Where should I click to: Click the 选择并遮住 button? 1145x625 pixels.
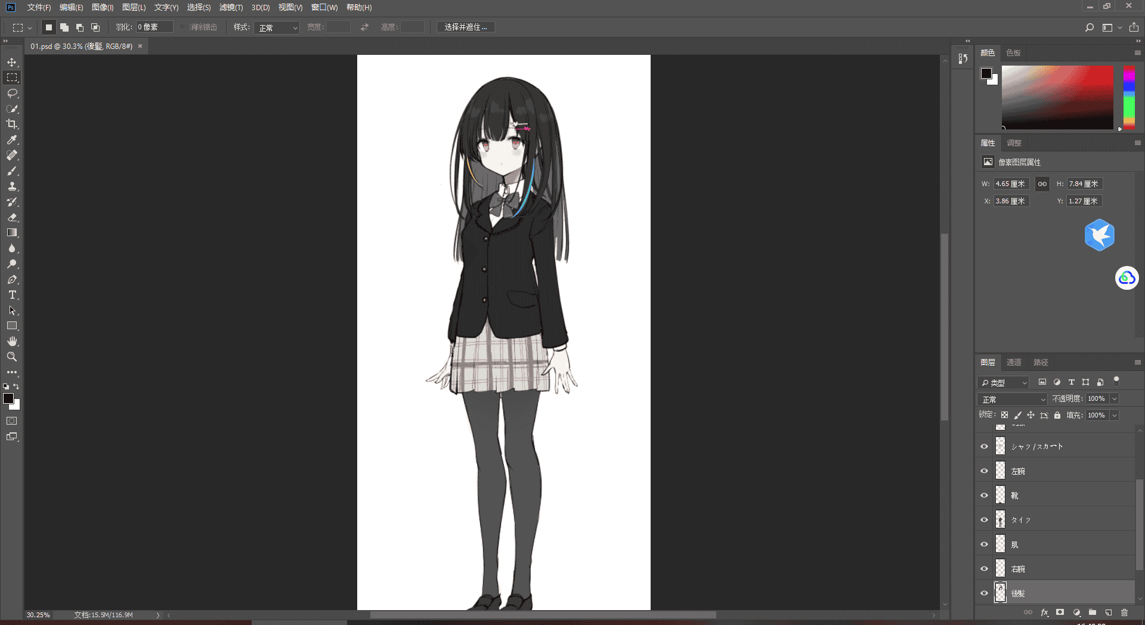coord(466,27)
